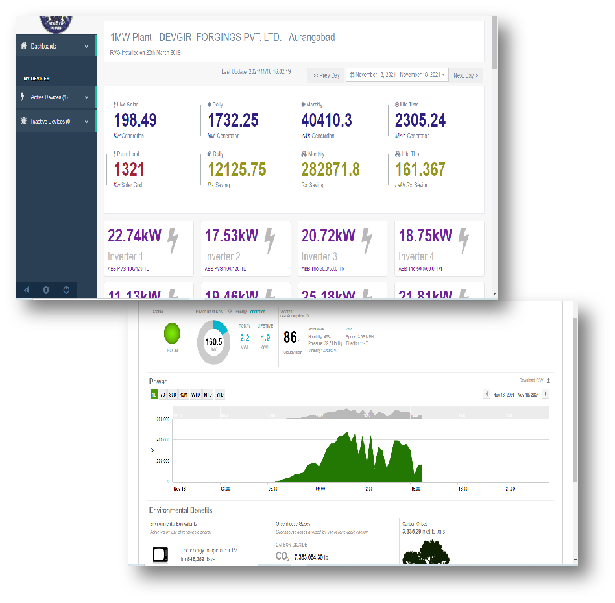Viewport: 615px width, 603px height.
Task: Click the previous date arrow in Power chart
Action: (x=487, y=394)
